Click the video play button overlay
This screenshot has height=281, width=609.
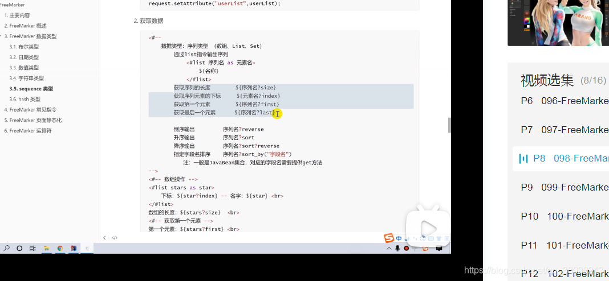coord(428,228)
